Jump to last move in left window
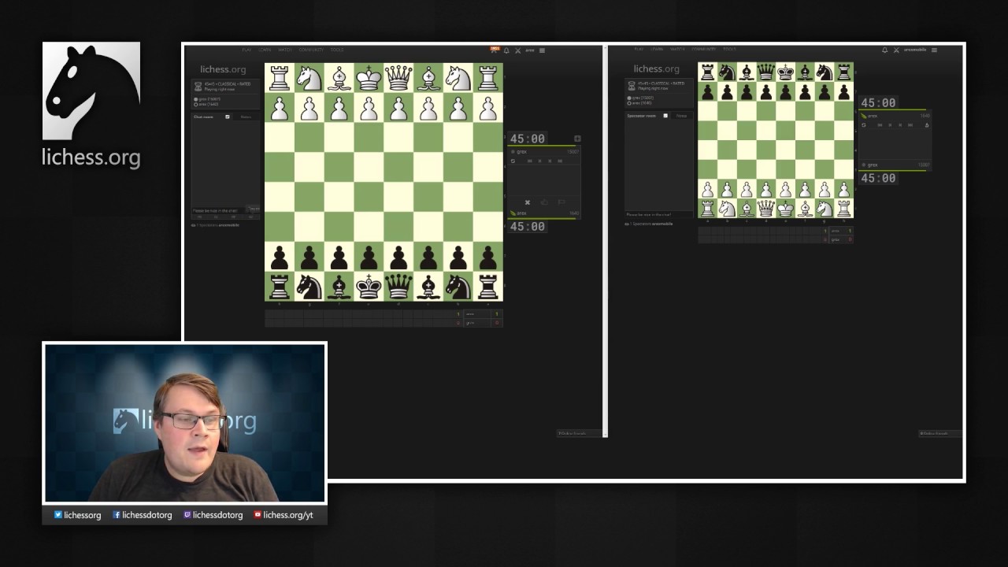The image size is (1008, 567). pos(560,161)
